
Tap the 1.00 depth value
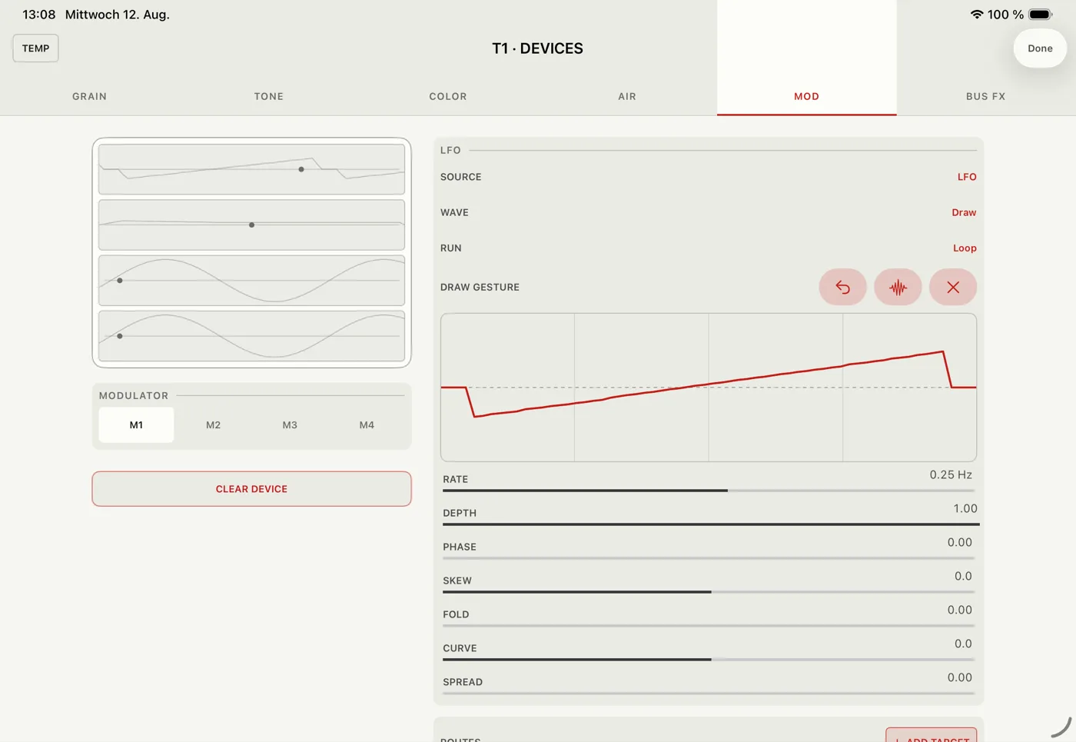coord(965,508)
